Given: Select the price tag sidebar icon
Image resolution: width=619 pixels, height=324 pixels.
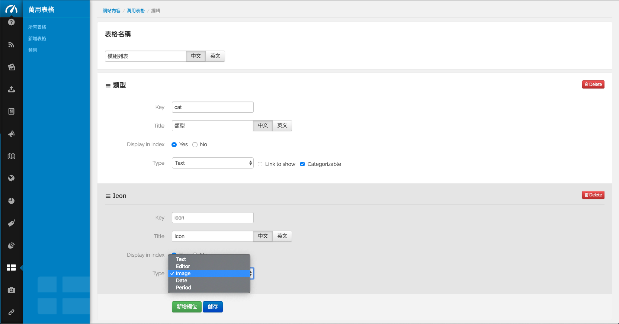Looking at the screenshot, I should click(x=11, y=223).
